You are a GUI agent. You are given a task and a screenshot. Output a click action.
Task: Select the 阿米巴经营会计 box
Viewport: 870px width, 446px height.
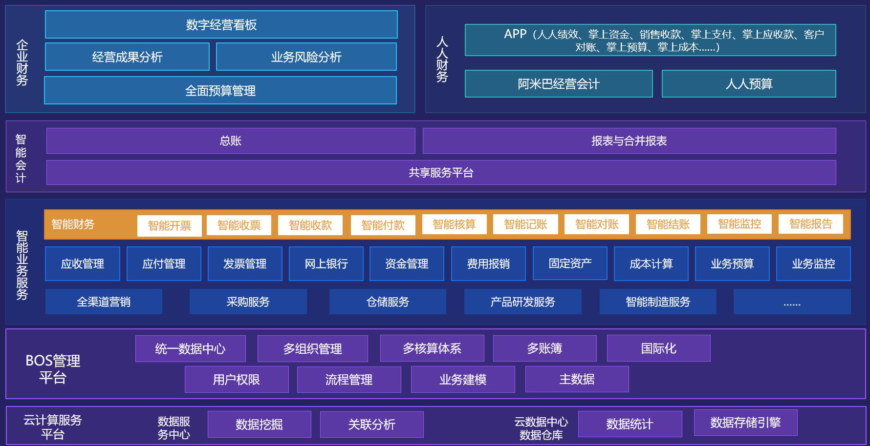558,84
